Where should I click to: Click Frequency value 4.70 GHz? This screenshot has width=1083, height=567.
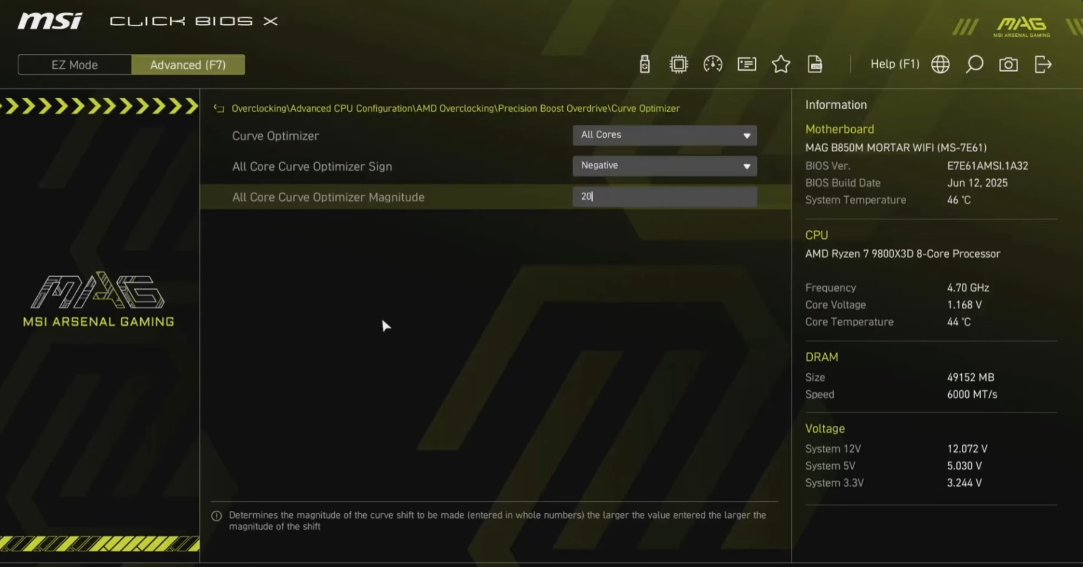[968, 288]
